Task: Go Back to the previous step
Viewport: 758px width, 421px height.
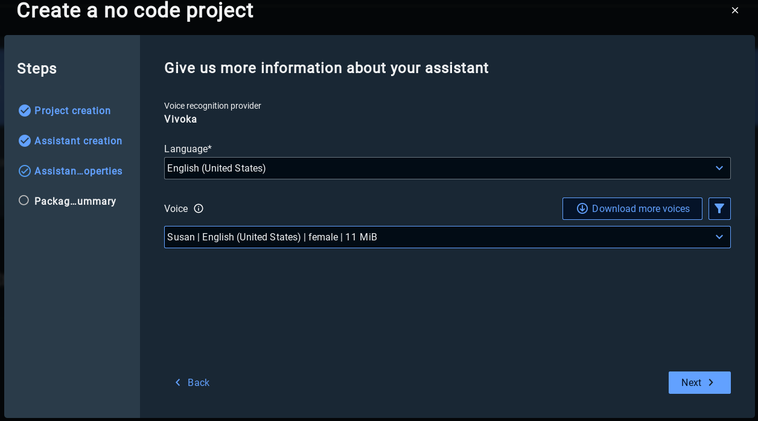Action: (x=192, y=382)
